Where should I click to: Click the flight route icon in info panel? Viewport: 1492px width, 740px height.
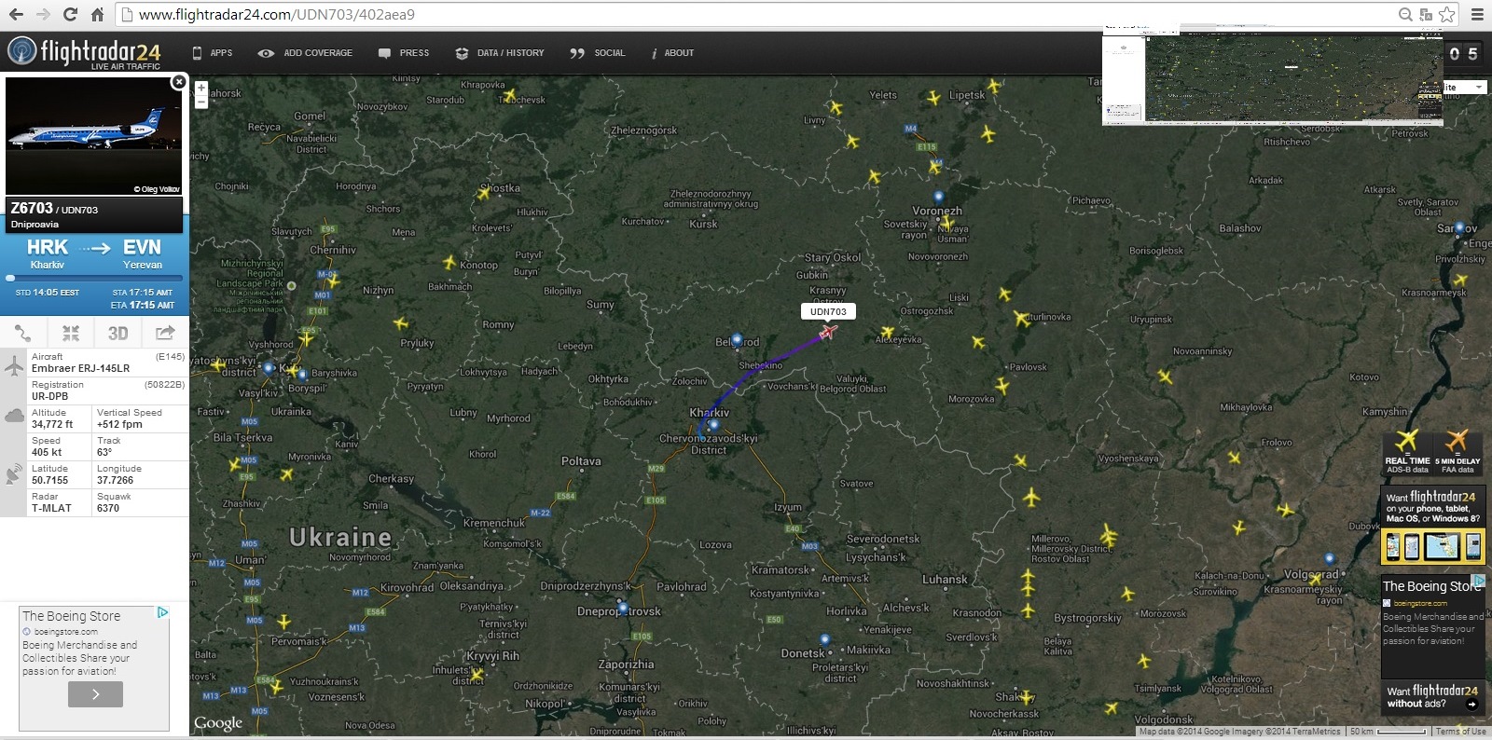point(23,333)
